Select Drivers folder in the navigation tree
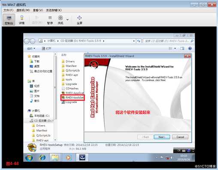The image size is (218, 170). [39, 126]
